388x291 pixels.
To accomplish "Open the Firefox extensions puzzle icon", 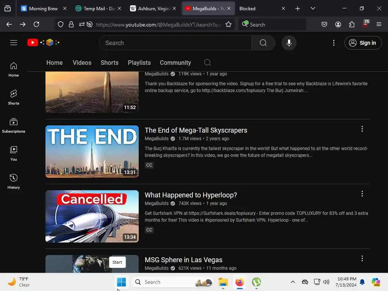I will click(x=352, y=24).
